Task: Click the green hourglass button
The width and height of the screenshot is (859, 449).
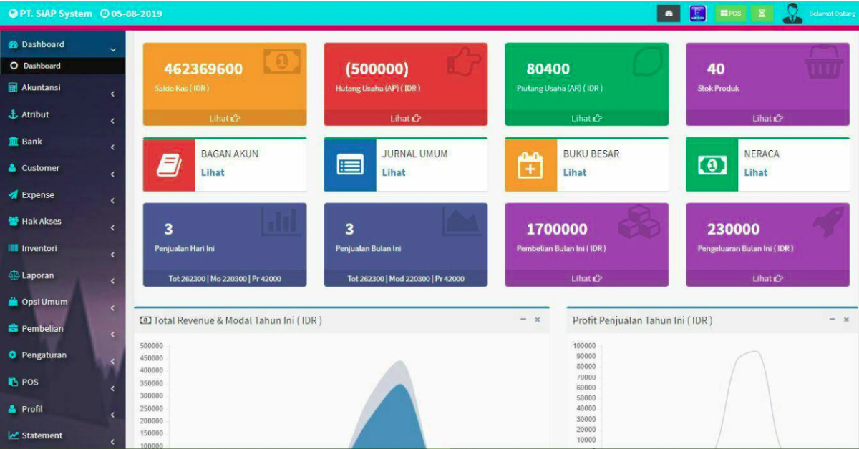Action: click(x=762, y=14)
